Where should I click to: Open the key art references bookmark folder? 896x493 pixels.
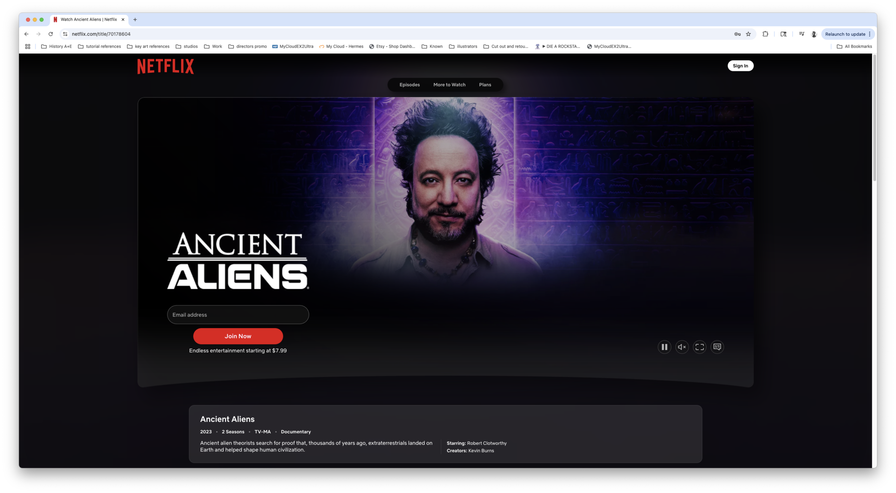tap(148, 47)
